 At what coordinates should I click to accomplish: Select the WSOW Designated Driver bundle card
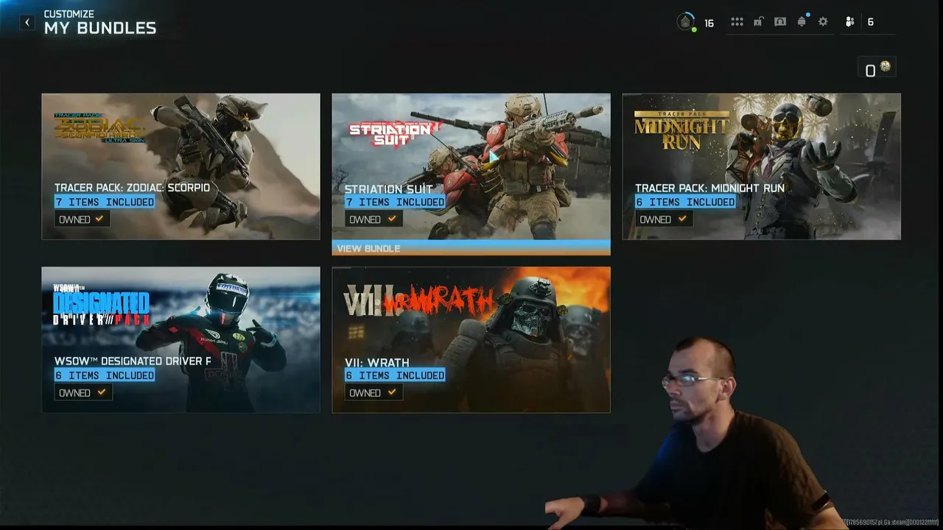[180, 339]
